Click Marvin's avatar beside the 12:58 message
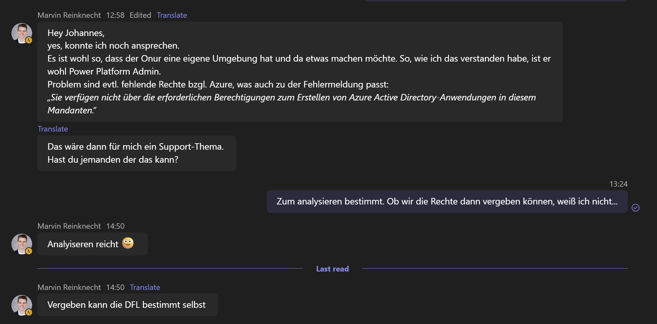The image size is (657, 324). [x=21, y=33]
